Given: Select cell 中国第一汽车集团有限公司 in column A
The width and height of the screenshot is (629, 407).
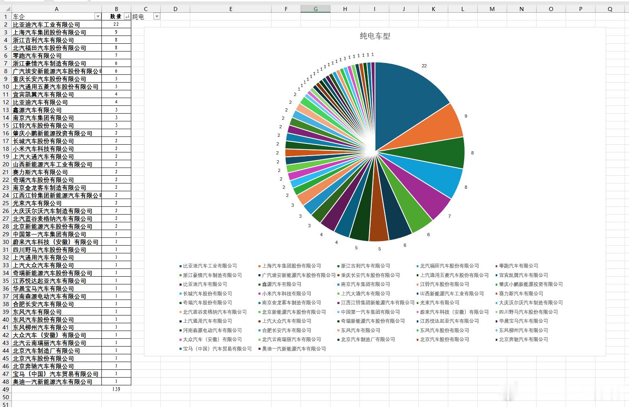Looking at the screenshot, I should [x=56, y=234].
